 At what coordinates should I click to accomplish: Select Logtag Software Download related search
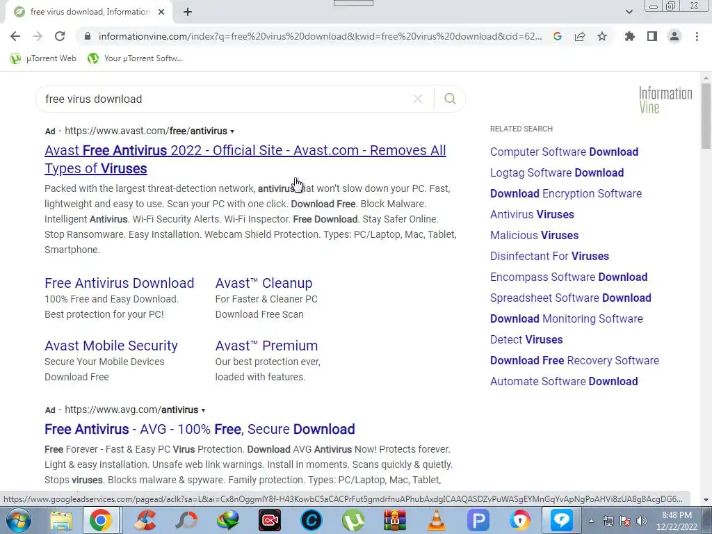557,172
